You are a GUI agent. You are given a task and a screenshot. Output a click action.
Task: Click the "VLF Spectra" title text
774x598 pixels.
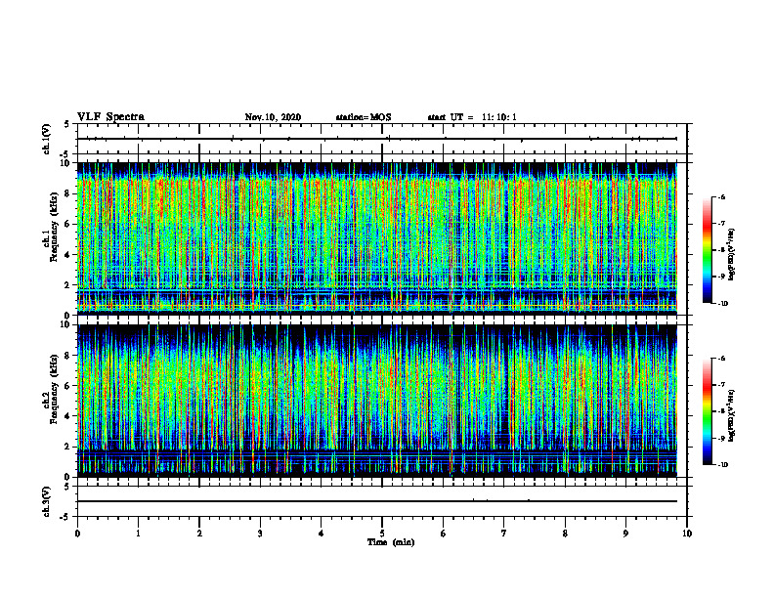[110, 117]
